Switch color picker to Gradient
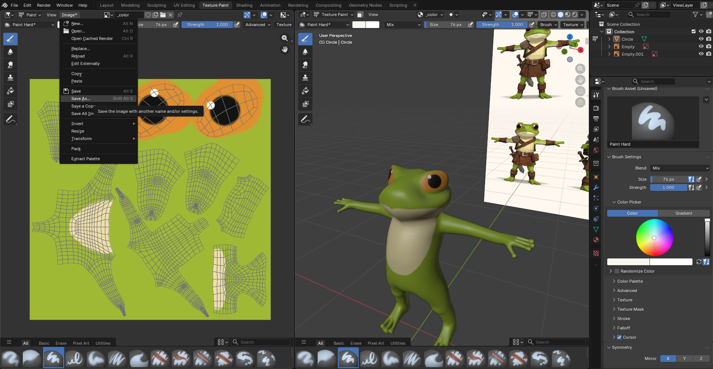 [x=683, y=213]
